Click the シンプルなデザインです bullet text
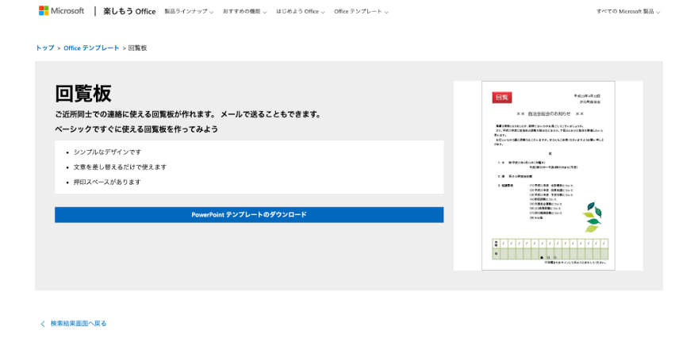Screen dimensions: 698x342 (x=107, y=152)
